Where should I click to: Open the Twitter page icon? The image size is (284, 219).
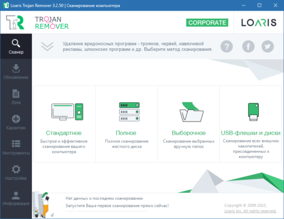tap(268, 47)
